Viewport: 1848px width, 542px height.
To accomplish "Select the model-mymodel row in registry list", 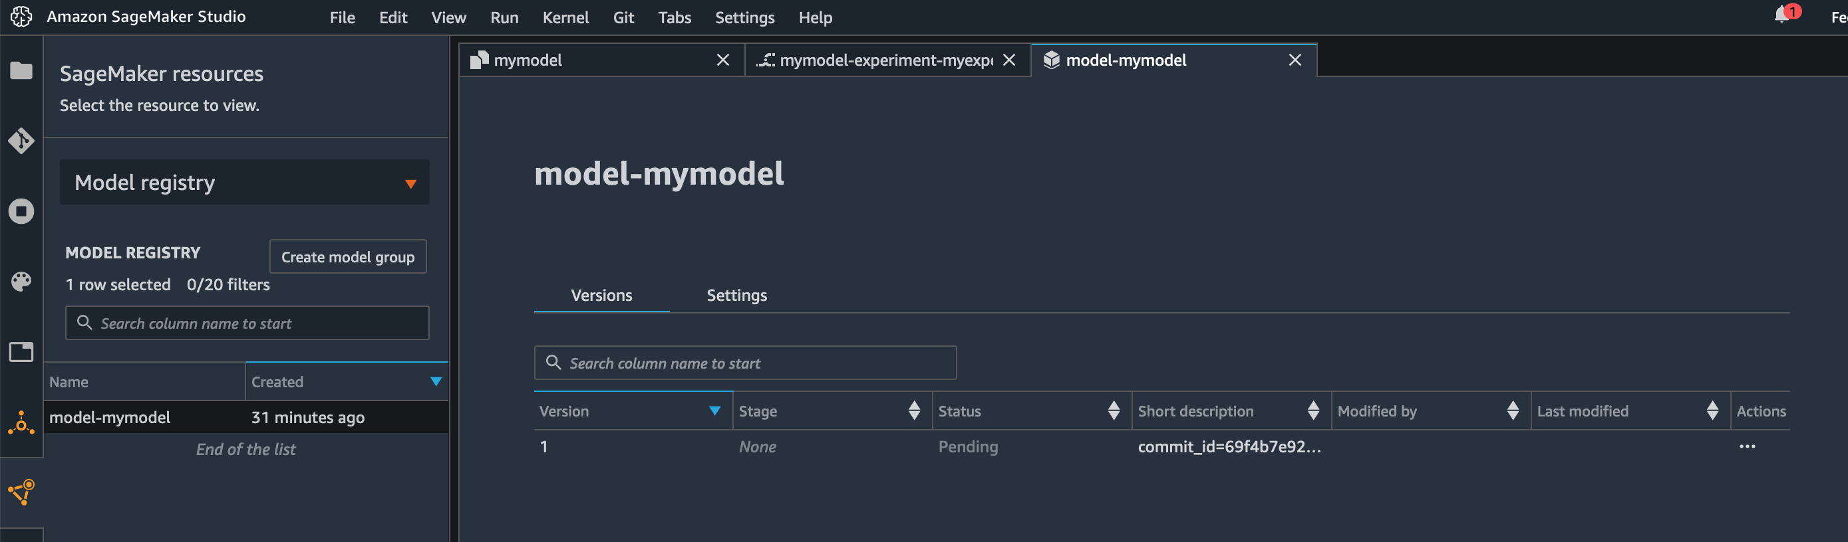I will (x=246, y=416).
